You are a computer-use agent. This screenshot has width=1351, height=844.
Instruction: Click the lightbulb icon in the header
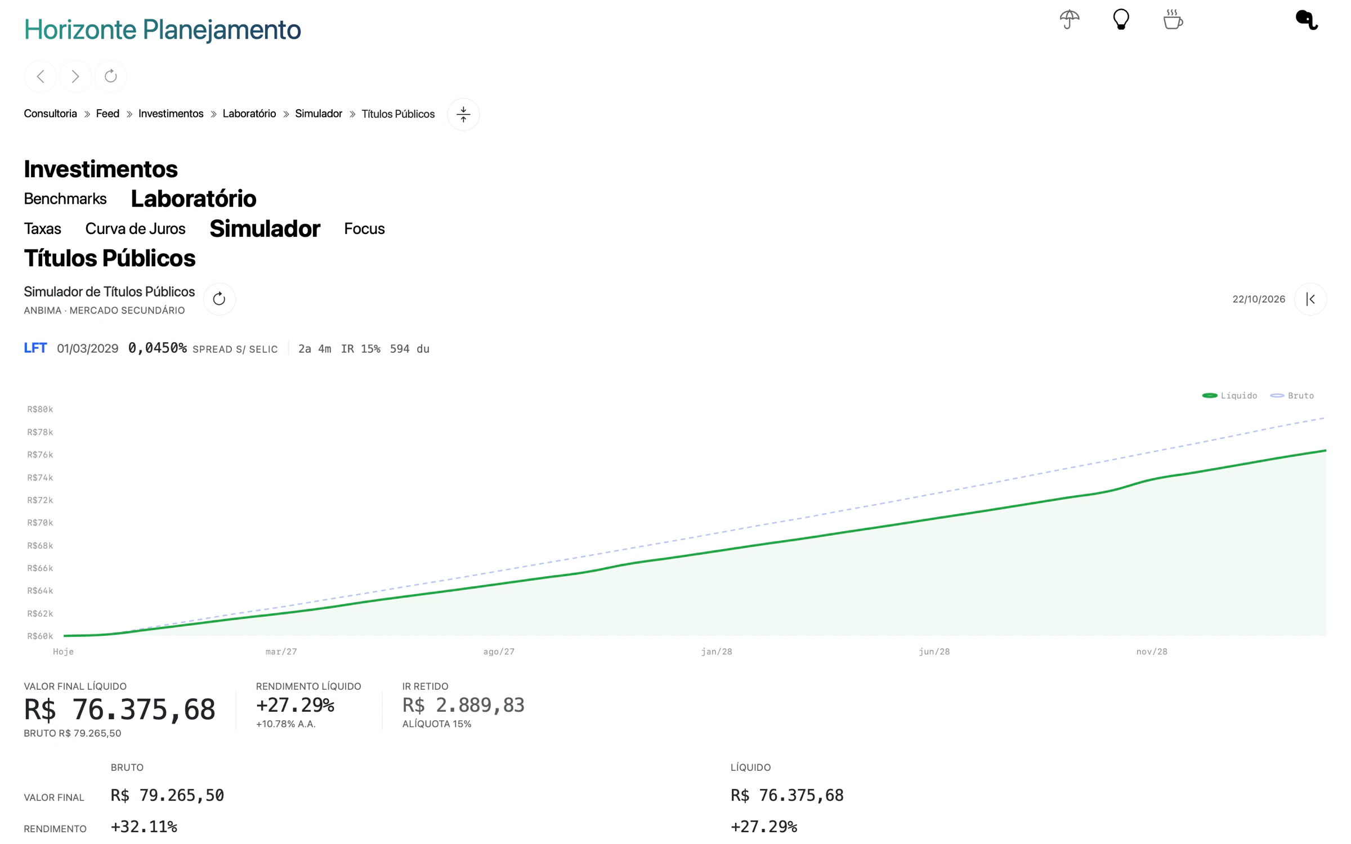1121,20
